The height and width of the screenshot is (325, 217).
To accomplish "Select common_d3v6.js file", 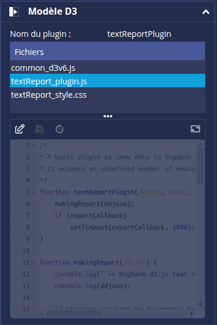I will pyautogui.click(x=107, y=68).
